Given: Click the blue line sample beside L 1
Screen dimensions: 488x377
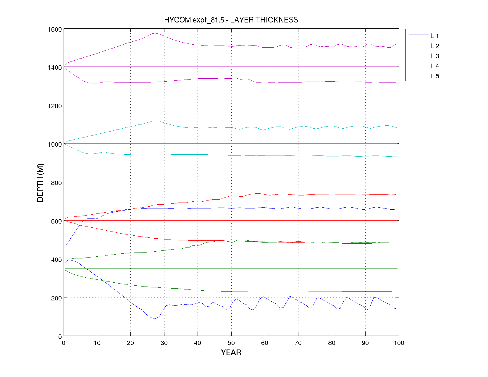Looking at the screenshot, I should point(418,35).
